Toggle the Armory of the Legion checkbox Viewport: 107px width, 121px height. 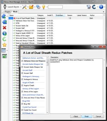click(x=22, y=92)
